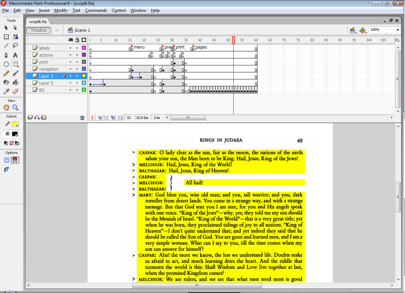Click Edit Multiple Frames button
This screenshot has width=405, height=293.
[x=112, y=118]
